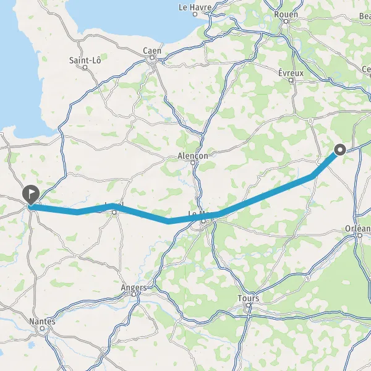
Task: Click the Saint-Lô city label
Action: click(85, 61)
